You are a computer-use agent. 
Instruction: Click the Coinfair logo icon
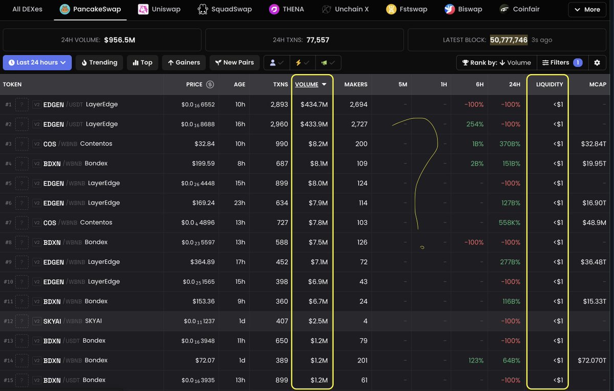click(x=505, y=9)
